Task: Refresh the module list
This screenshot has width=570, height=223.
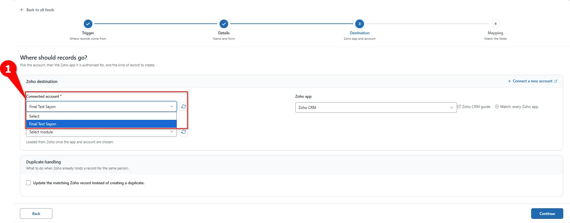Action: tap(184, 132)
